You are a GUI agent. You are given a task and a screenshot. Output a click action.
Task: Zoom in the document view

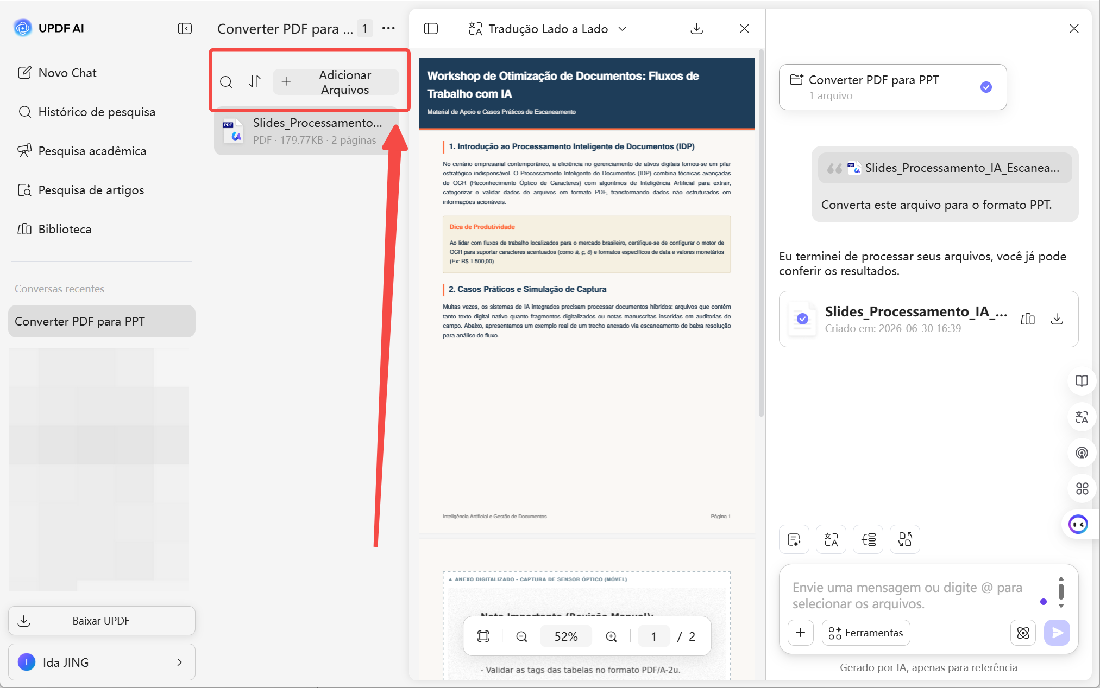[611, 636]
